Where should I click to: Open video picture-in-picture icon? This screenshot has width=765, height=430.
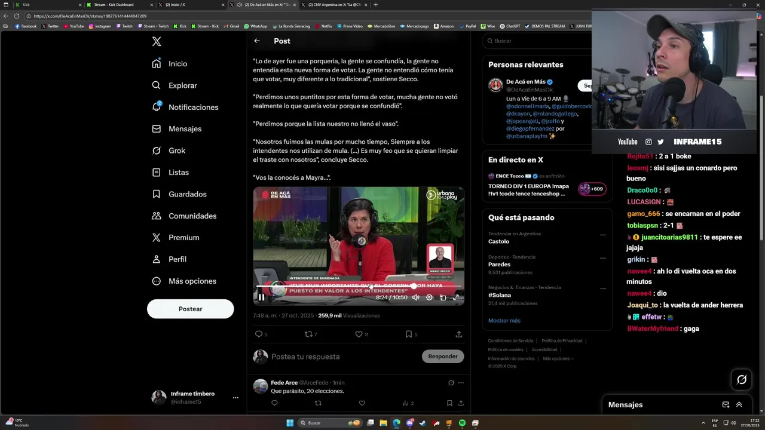click(443, 297)
